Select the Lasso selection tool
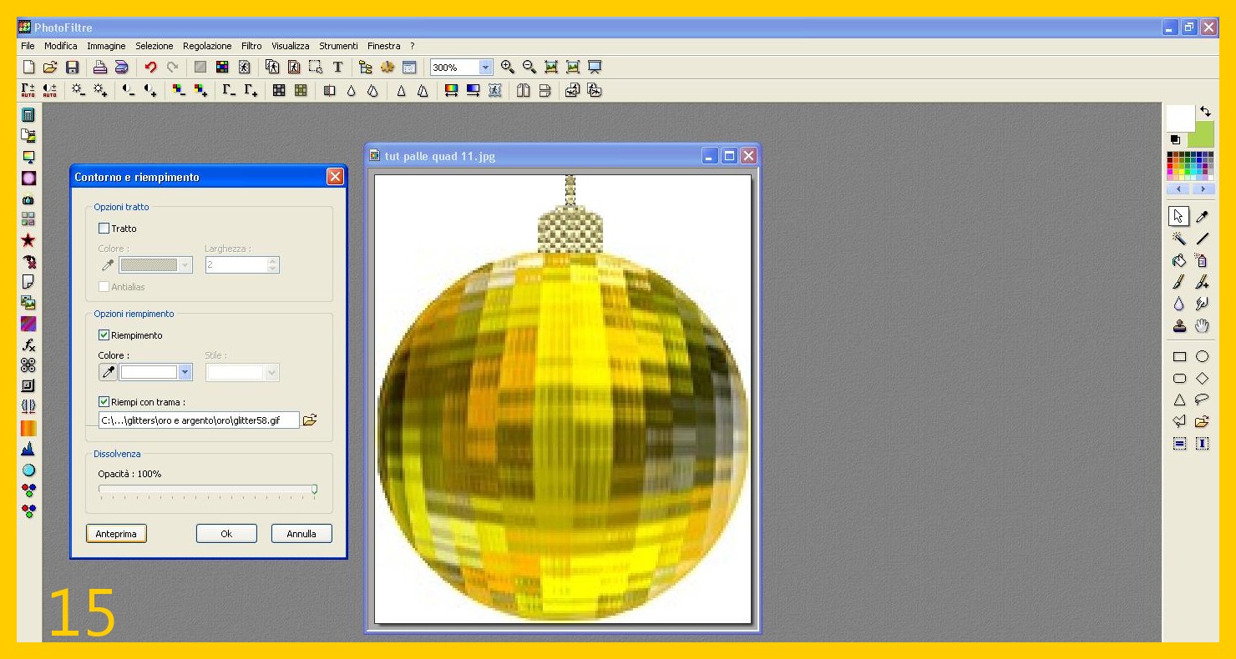 click(1203, 400)
